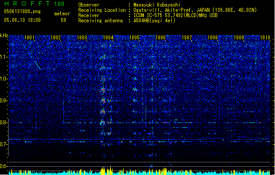Click the date stamp 05.06.13 18:00
The height and width of the screenshot is (175, 275).
pyautogui.click(x=22, y=20)
